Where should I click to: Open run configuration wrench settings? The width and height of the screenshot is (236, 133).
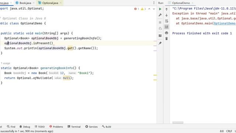(160, 15)
